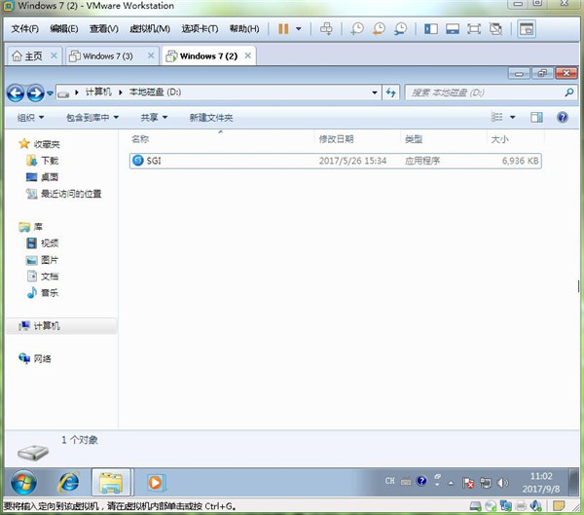Toggle the VMware library sidebar view
Viewport: 584px width, 515px height.
click(x=431, y=28)
